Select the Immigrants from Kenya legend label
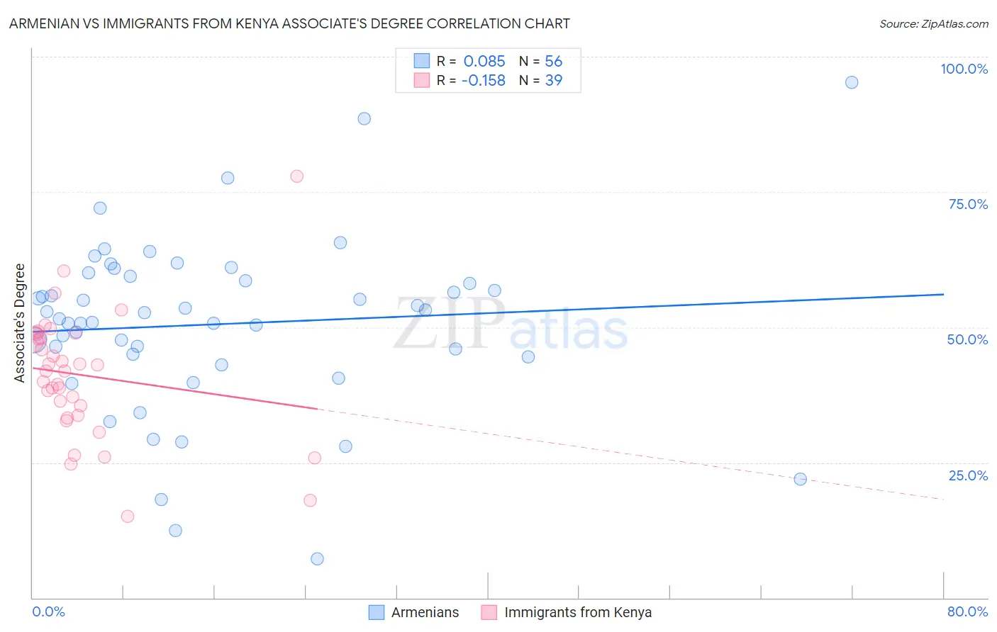Screen dimensions: 997x632 coord(578,612)
